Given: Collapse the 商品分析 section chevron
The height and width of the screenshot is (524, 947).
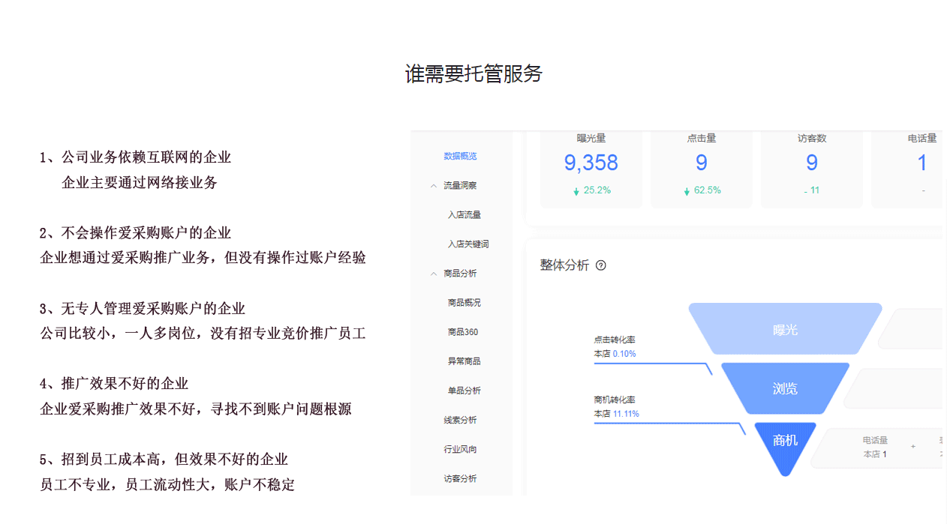Looking at the screenshot, I should pyautogui.click(x=433, y=274).
